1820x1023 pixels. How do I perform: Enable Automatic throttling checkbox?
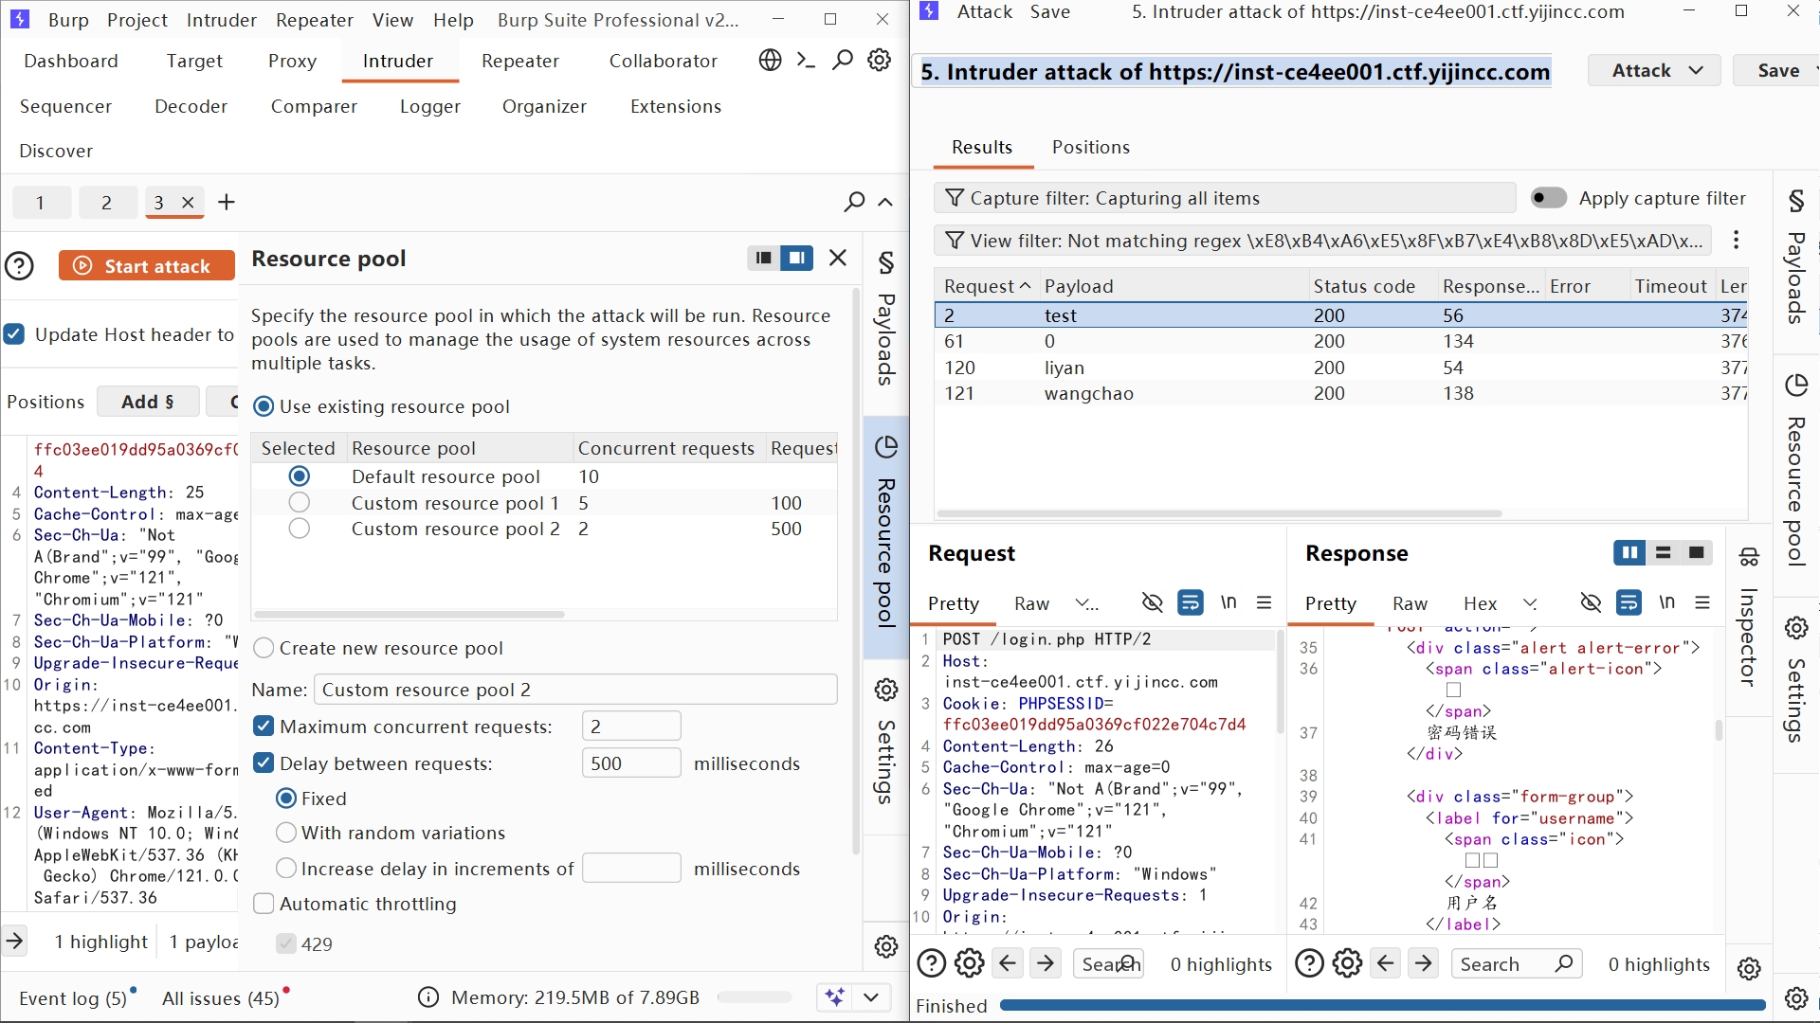264,904
